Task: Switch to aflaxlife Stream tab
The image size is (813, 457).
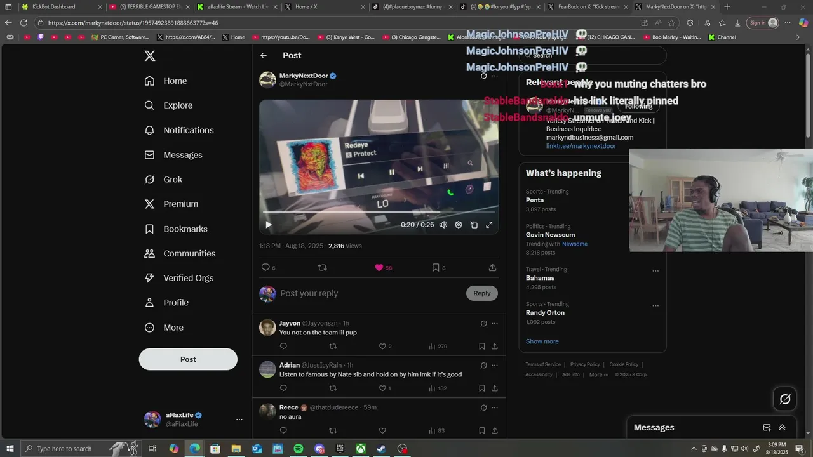Action: pyautogui.click(x=238, y=6)
